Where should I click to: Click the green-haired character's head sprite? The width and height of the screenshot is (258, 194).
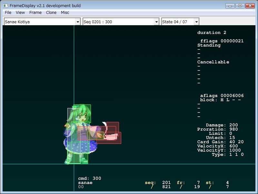click(81, 113)
